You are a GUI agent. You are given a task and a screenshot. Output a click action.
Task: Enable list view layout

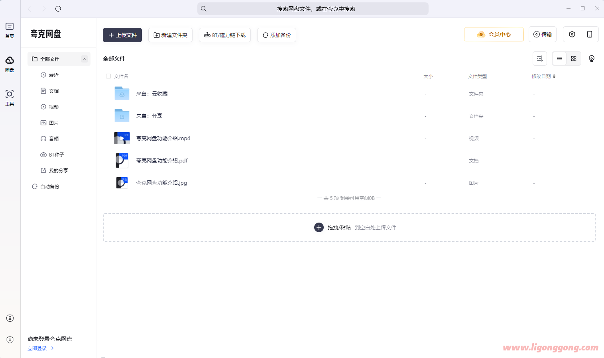(559, 58)
